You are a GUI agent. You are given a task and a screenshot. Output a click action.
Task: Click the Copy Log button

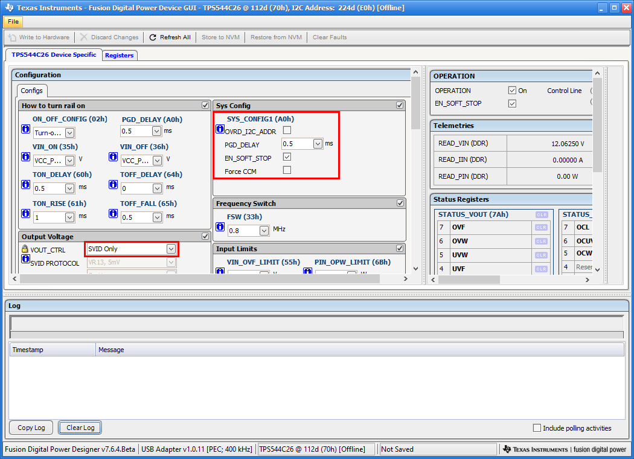[31, 428]
